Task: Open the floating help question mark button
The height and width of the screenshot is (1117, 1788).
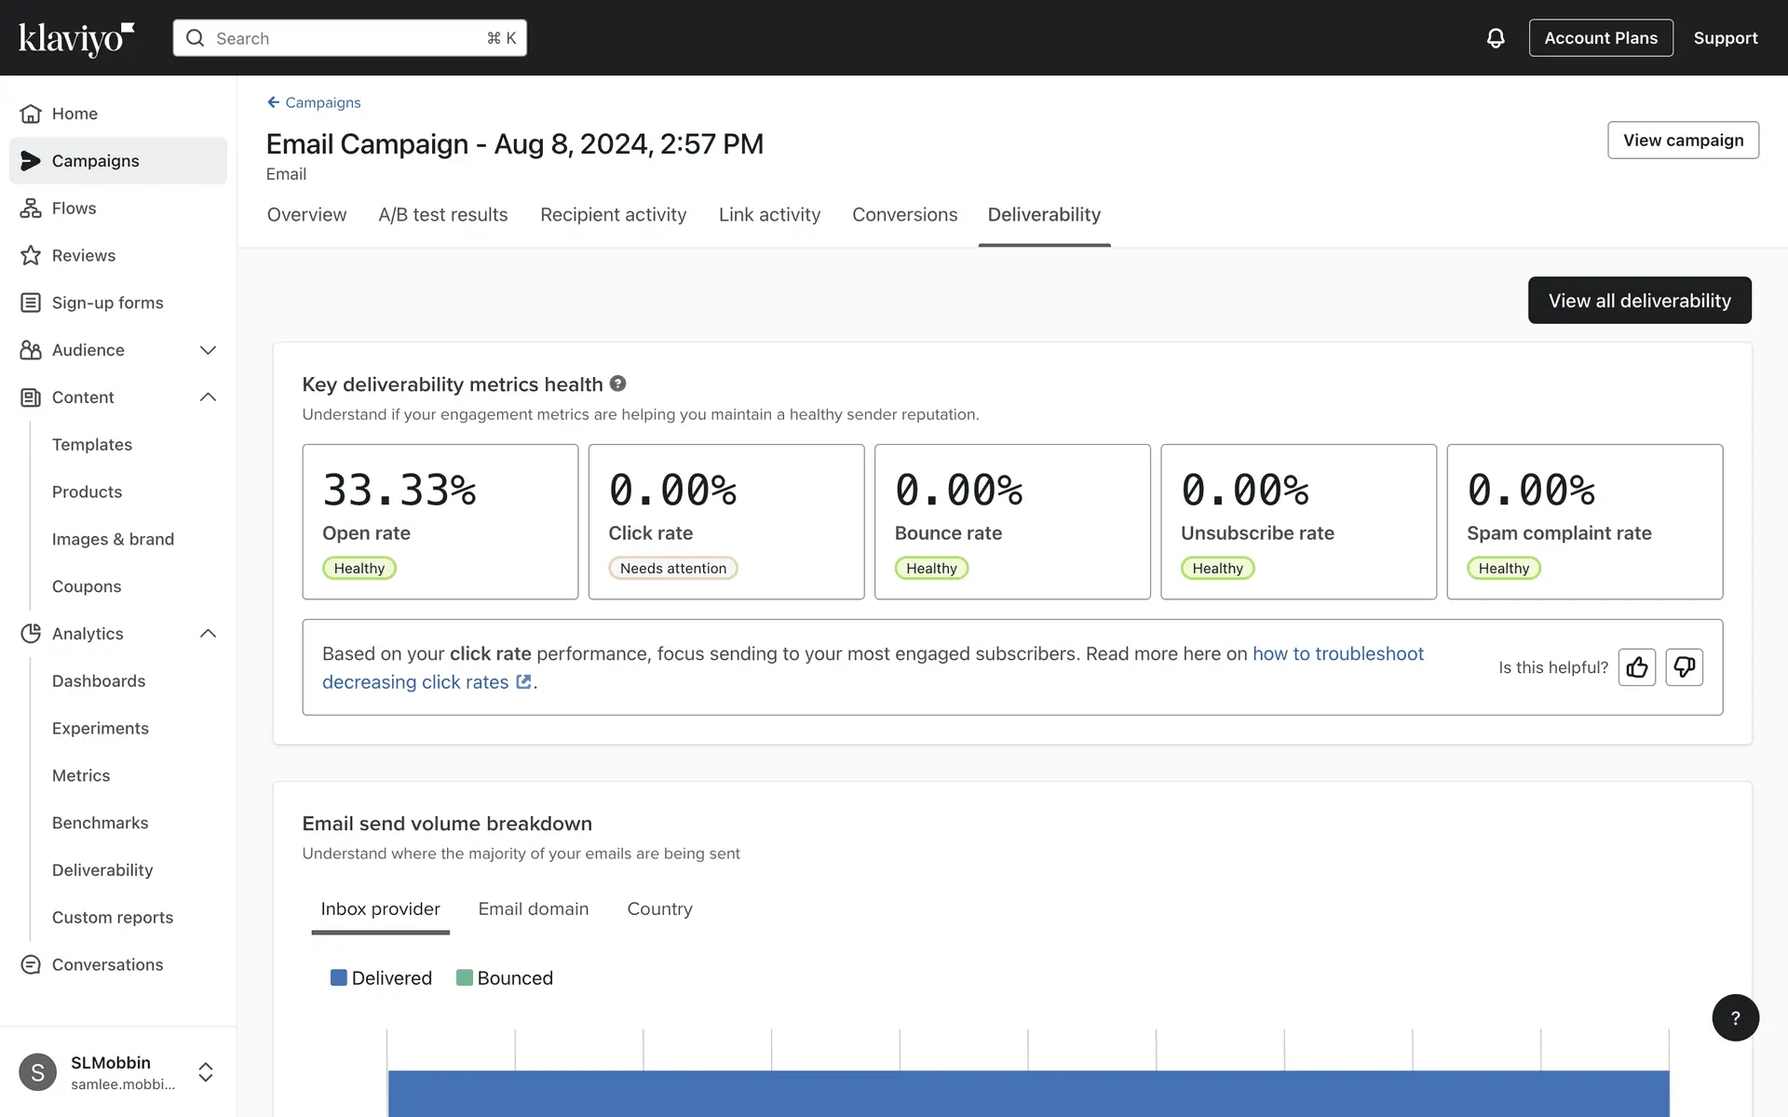Action: coord(1735,1017)
